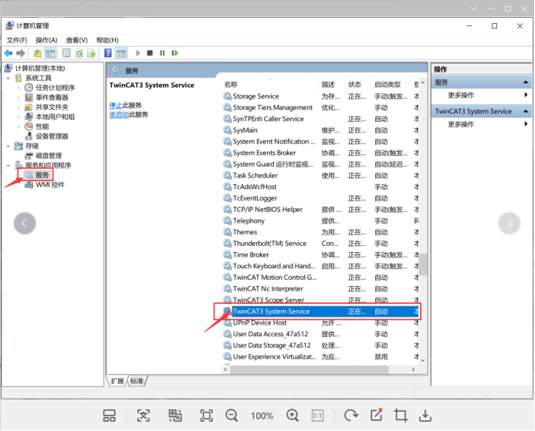The width and height of the screenshot is (535, 431).
Task: Open the 查看(V) menu
Action: 76,40
